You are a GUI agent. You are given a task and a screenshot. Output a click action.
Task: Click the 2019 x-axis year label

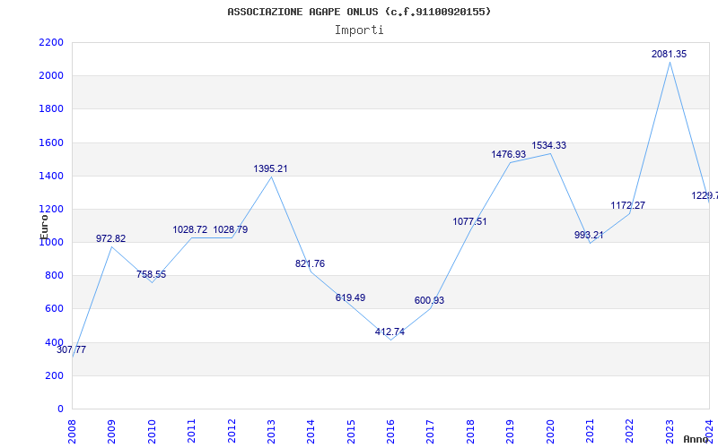(x=510, y=431)
